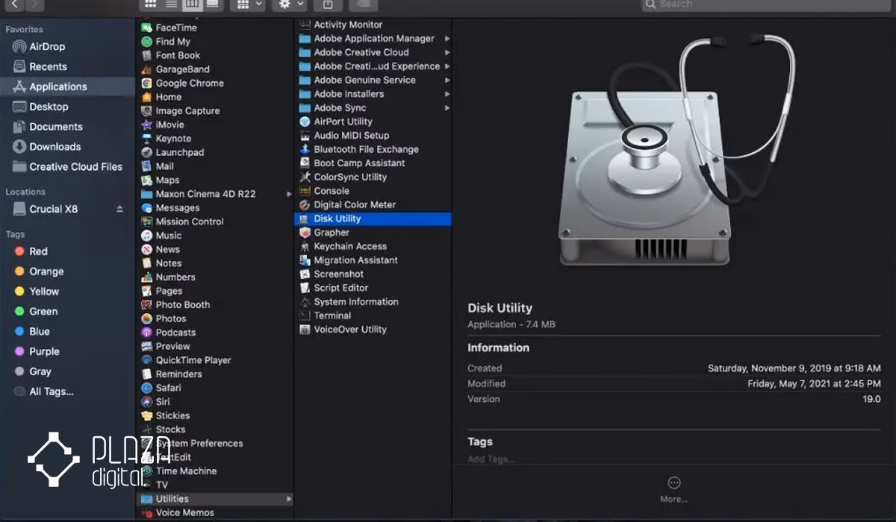Select Keychain Access utility
Image resolution: width=896 pixels, height=522 pixels.
pos(350,246)
